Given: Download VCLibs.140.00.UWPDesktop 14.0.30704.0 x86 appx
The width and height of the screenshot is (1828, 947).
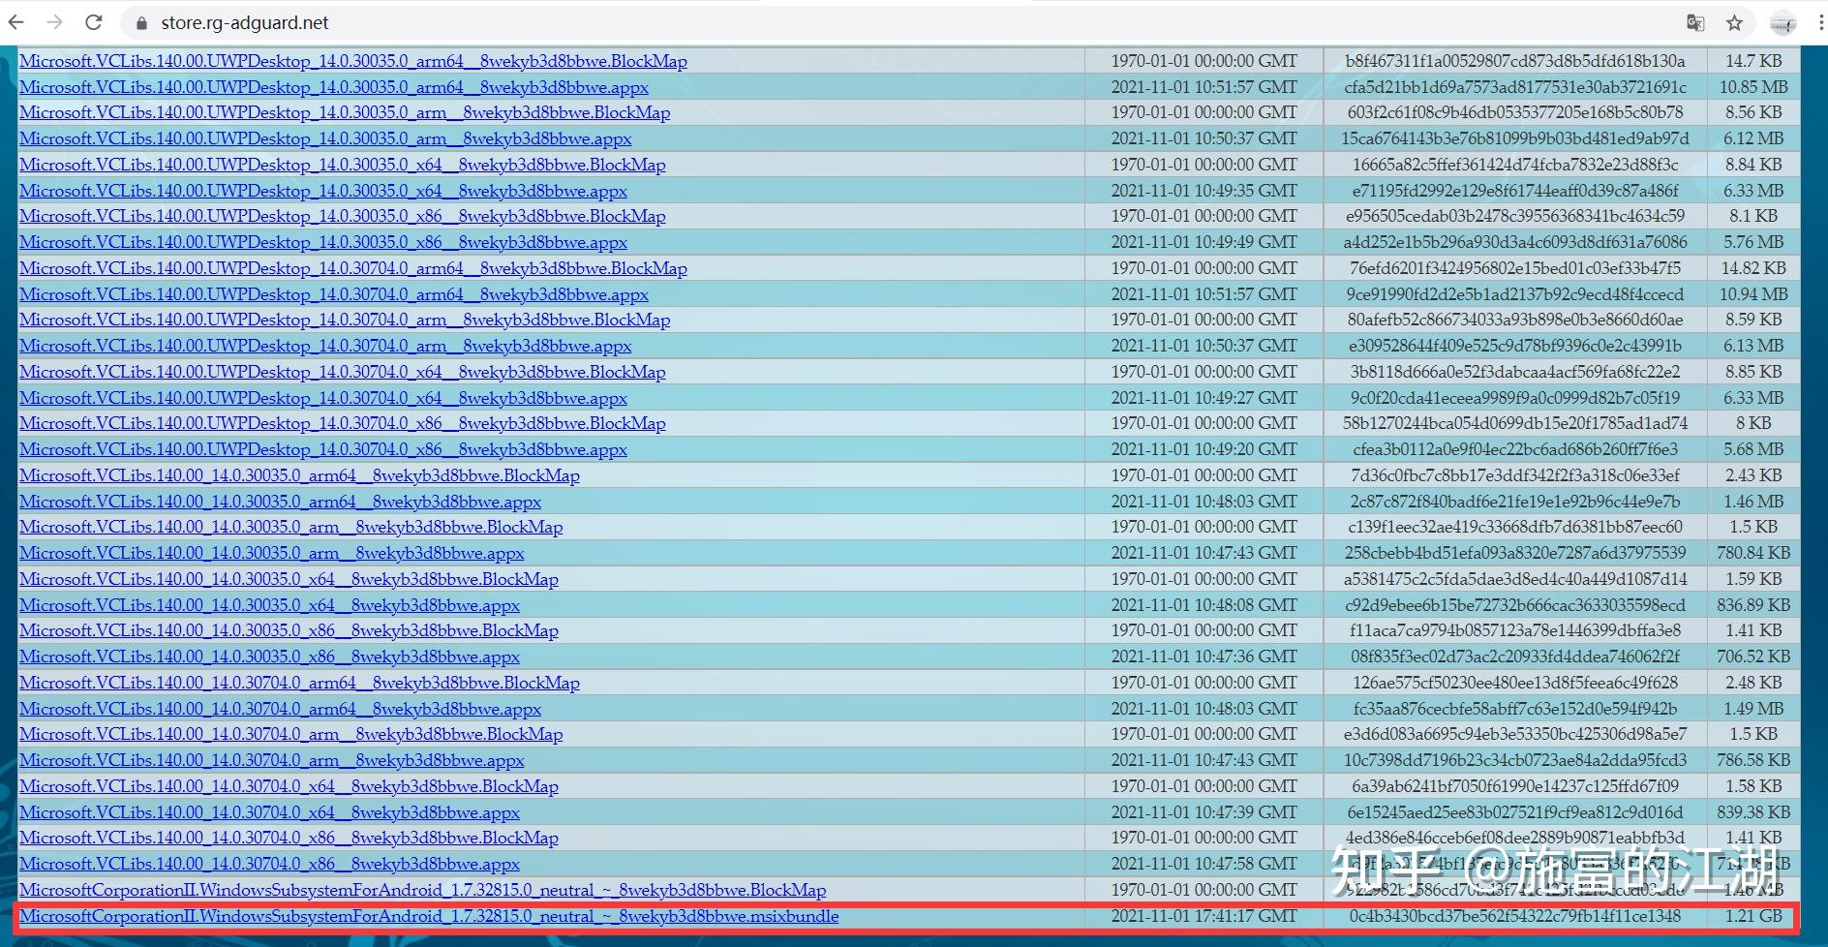Looking at the screenshot, I should 323,449.
